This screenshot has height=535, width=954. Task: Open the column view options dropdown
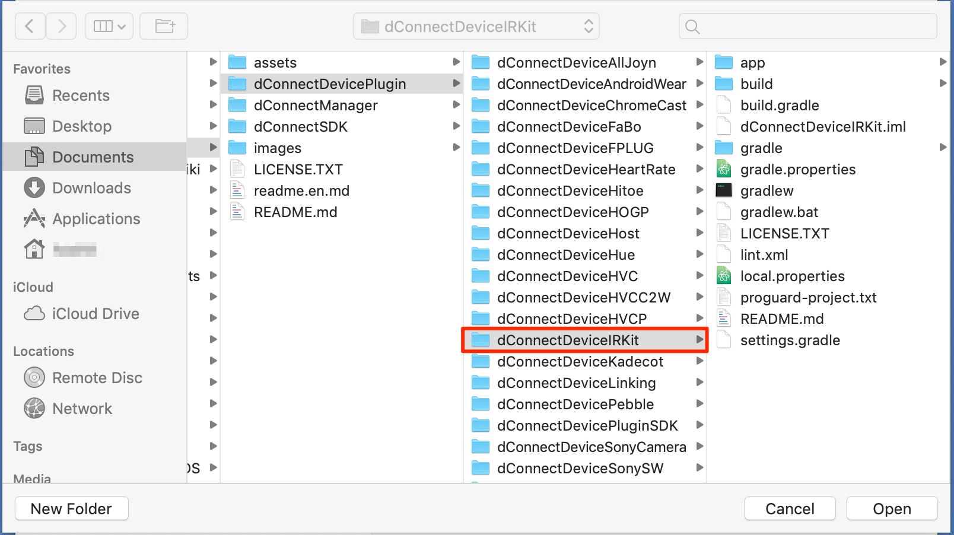pyautogui.click(x=109, y=27)
